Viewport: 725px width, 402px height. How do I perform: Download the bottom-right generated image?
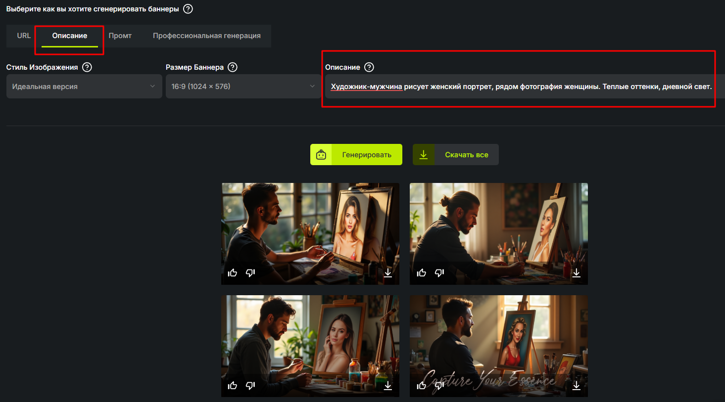[x=577, y=386]
